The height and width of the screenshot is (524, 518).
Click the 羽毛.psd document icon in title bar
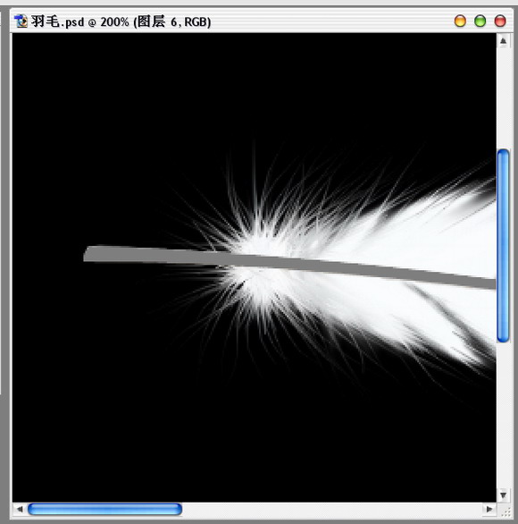pyautogui.click(x=21, y=21)
